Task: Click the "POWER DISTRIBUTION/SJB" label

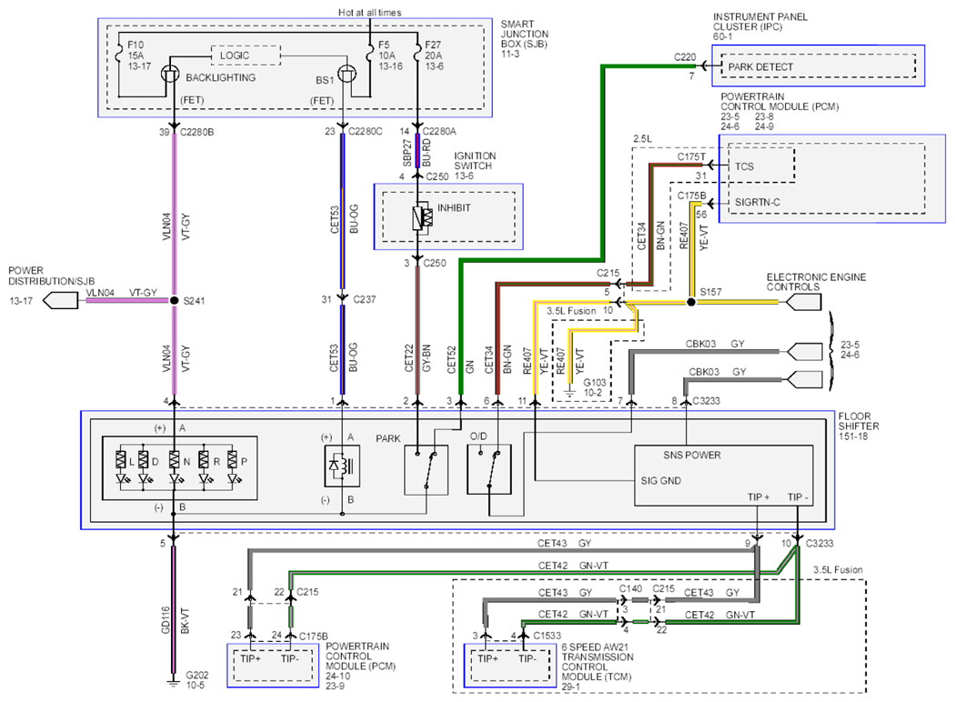Action: (51, 276)
